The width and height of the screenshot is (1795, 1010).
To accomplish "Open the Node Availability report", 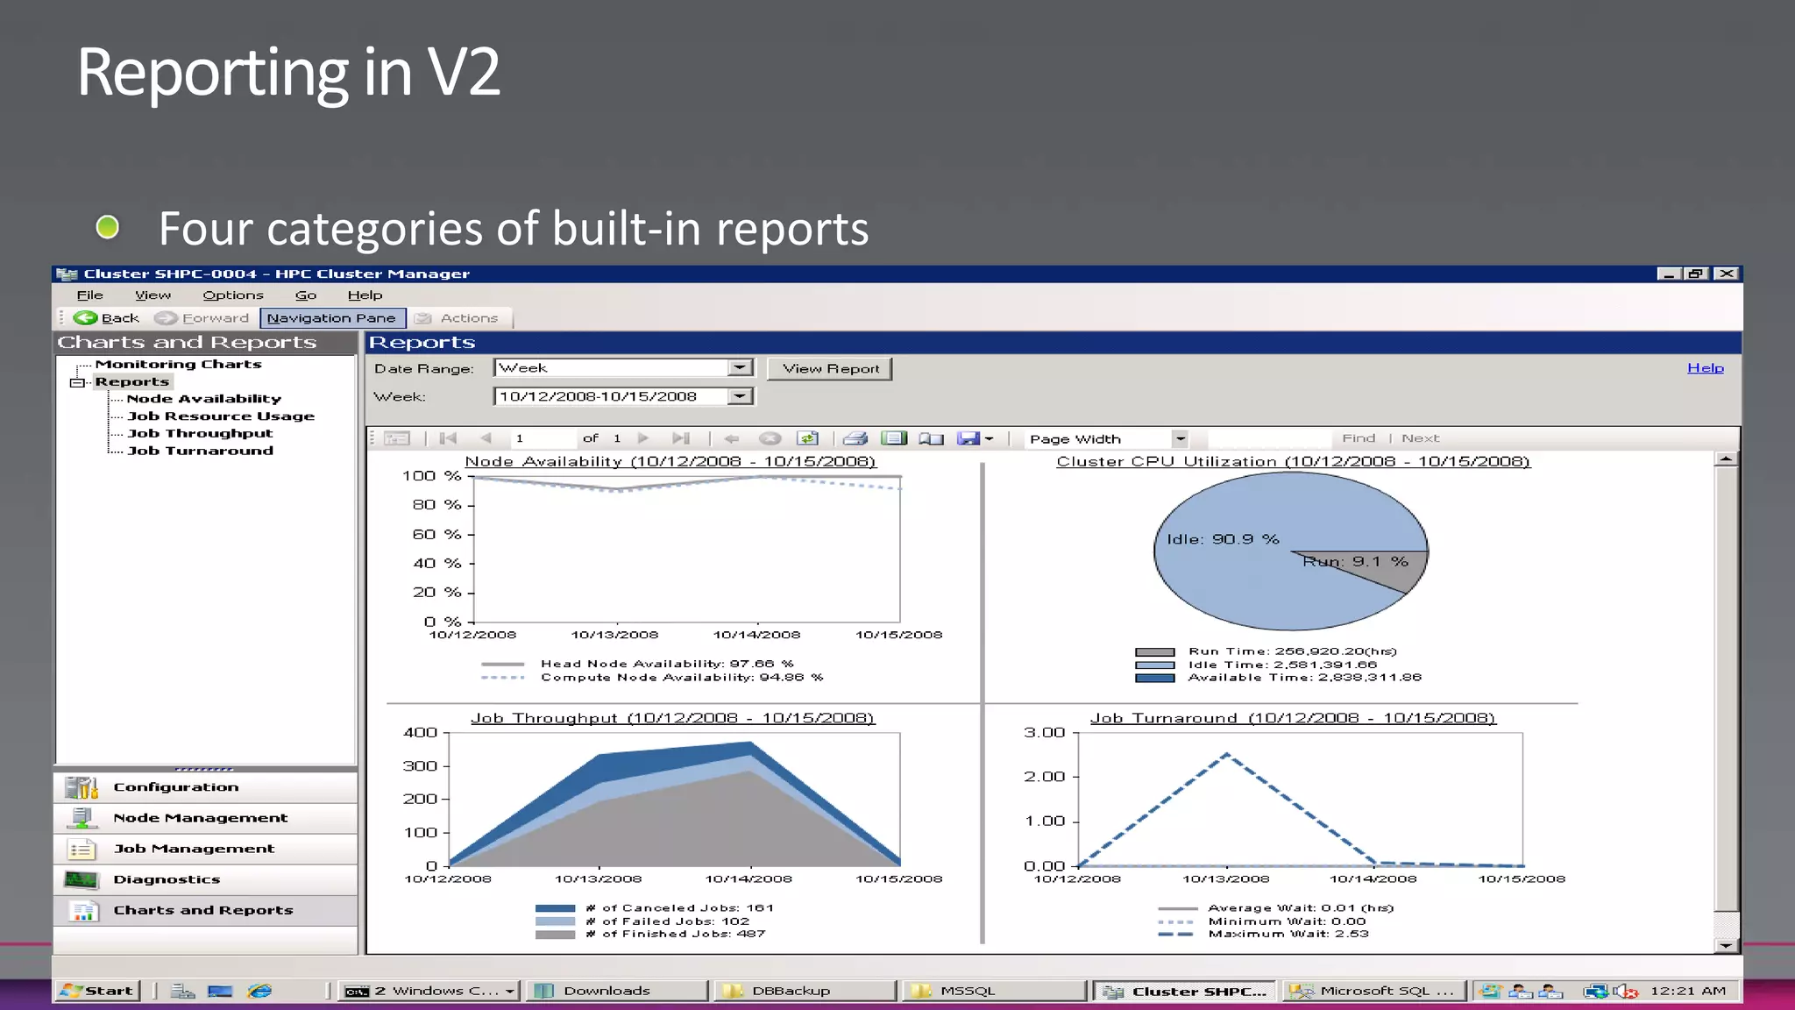I will pyautogui.click(x=203, y=399).
